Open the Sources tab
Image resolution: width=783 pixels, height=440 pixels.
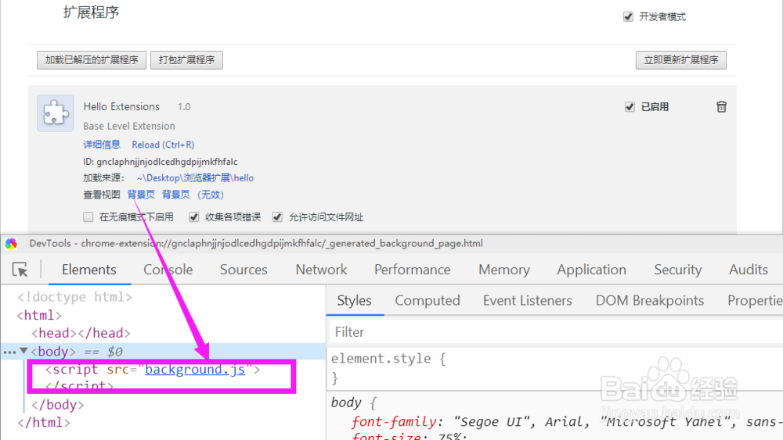(244, 270)
